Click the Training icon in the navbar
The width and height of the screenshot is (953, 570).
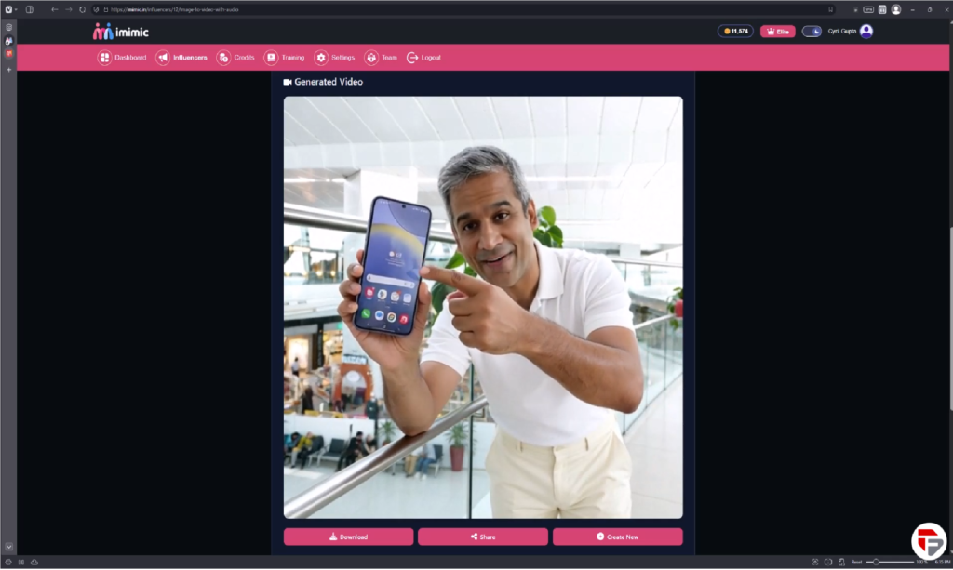[x=271, y=58]
